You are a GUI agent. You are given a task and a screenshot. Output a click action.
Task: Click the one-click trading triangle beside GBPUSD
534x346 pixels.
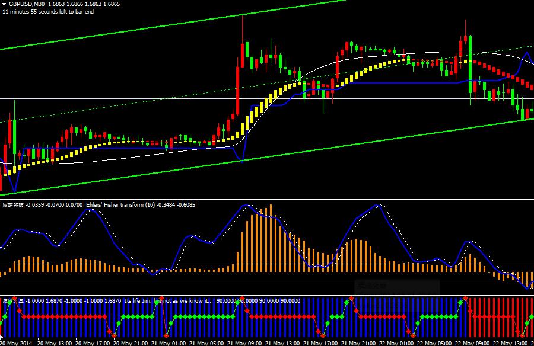pyautogui.click(x=4, y=4)
